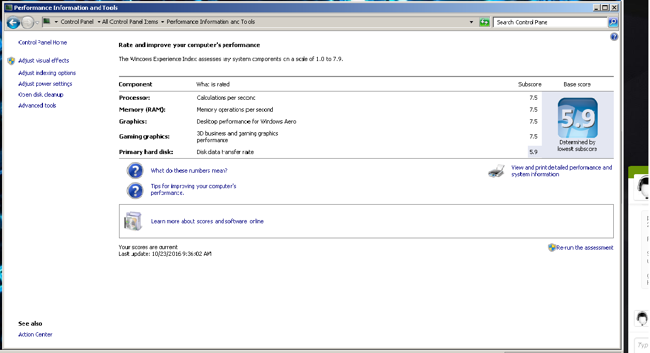Click Re-run the assessment link
The width and height of the screenshot is (650, 353).
[x=585, y=248]
